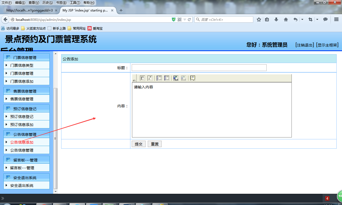
Task: Open the 编辑(E) menu
Action: click(20, 3)
